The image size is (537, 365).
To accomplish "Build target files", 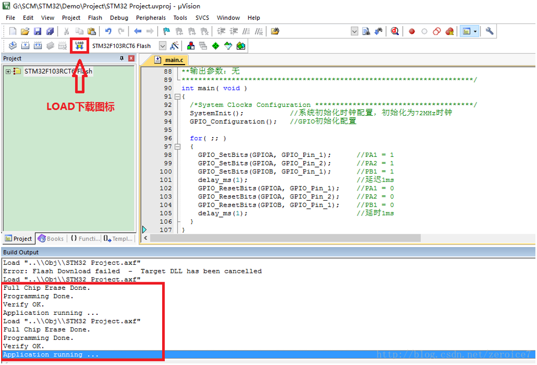I will (x=26, y=45).
